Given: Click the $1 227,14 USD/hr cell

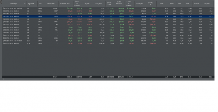Looking at the screenshot, I should pyautogui.click(x=152, y=33).
